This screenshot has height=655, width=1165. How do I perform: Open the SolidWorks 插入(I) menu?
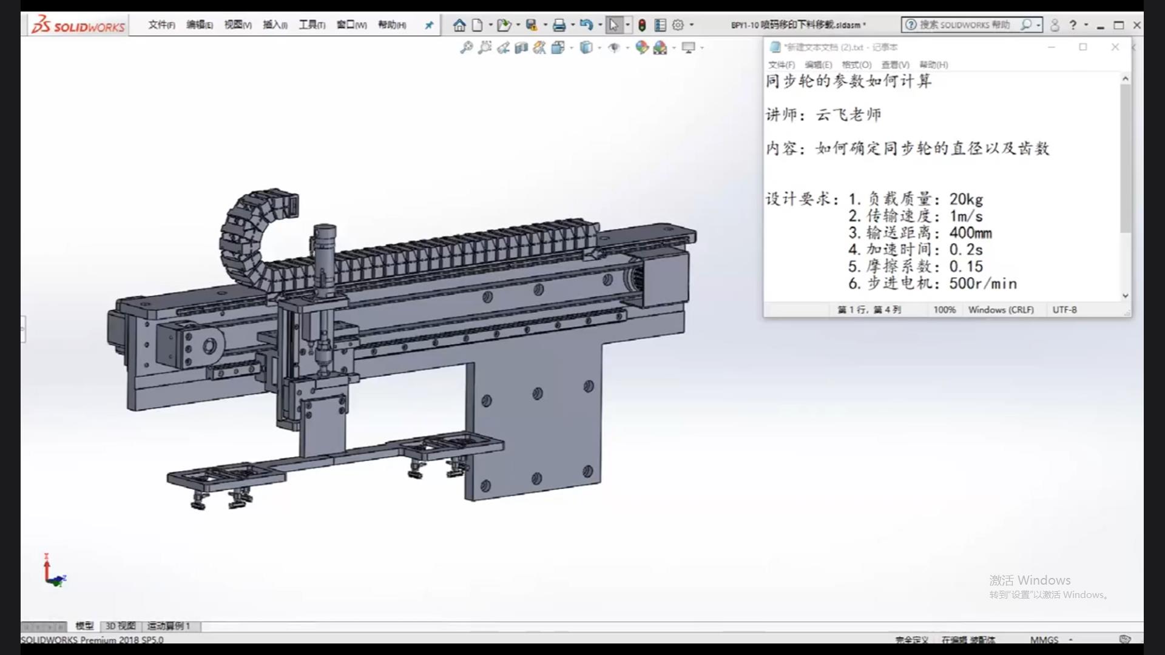click(x=275, y=25)
